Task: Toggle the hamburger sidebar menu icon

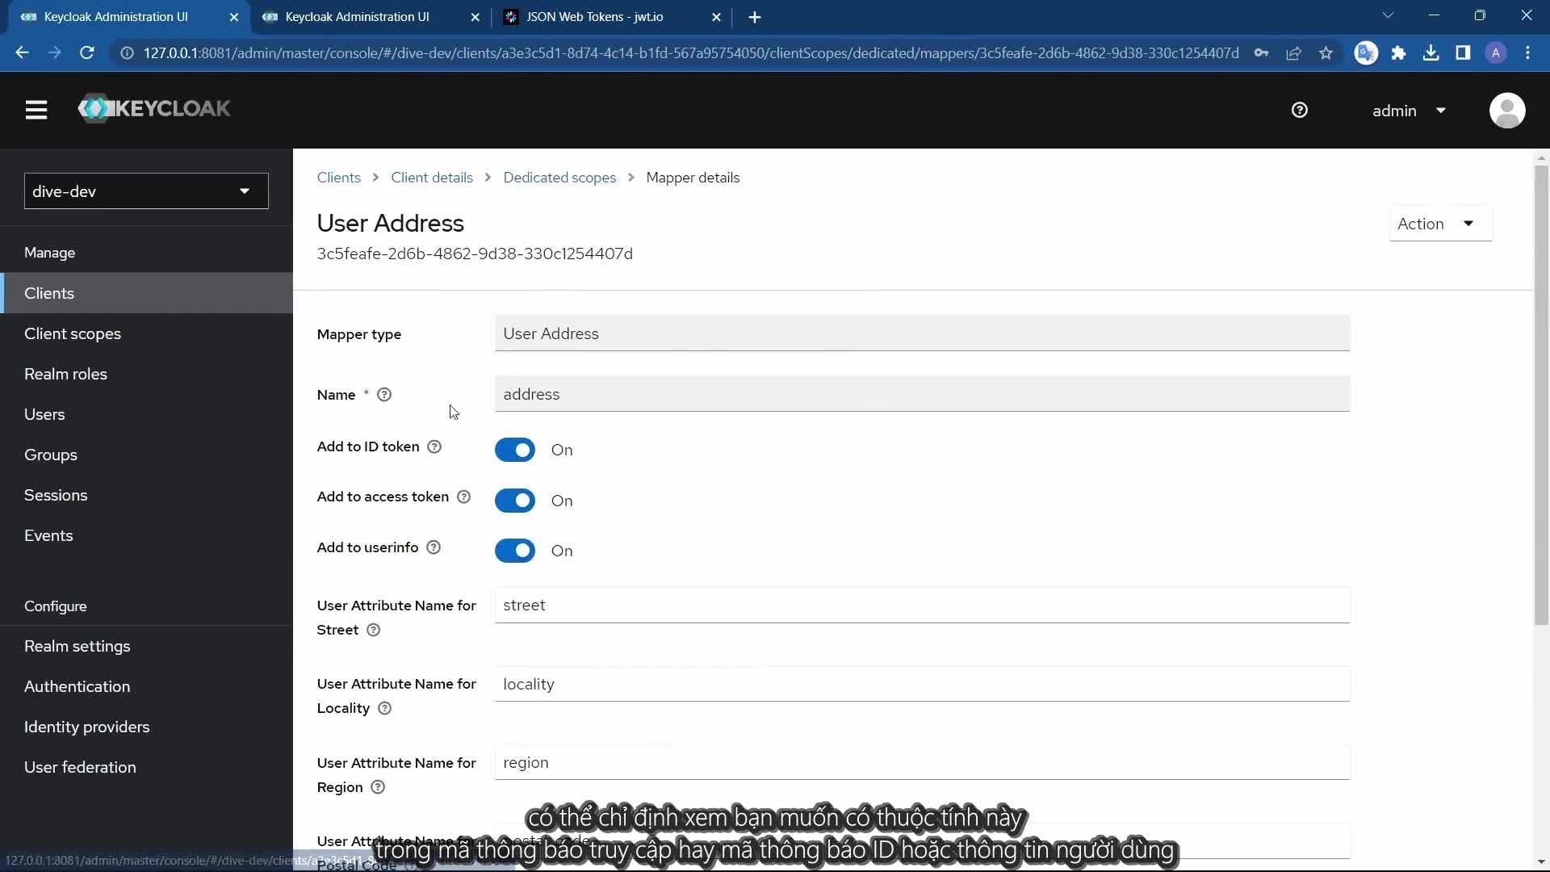Action: pos(36,110)
